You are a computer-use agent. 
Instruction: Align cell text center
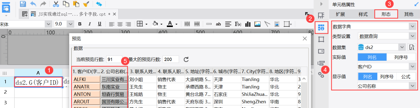120,24
